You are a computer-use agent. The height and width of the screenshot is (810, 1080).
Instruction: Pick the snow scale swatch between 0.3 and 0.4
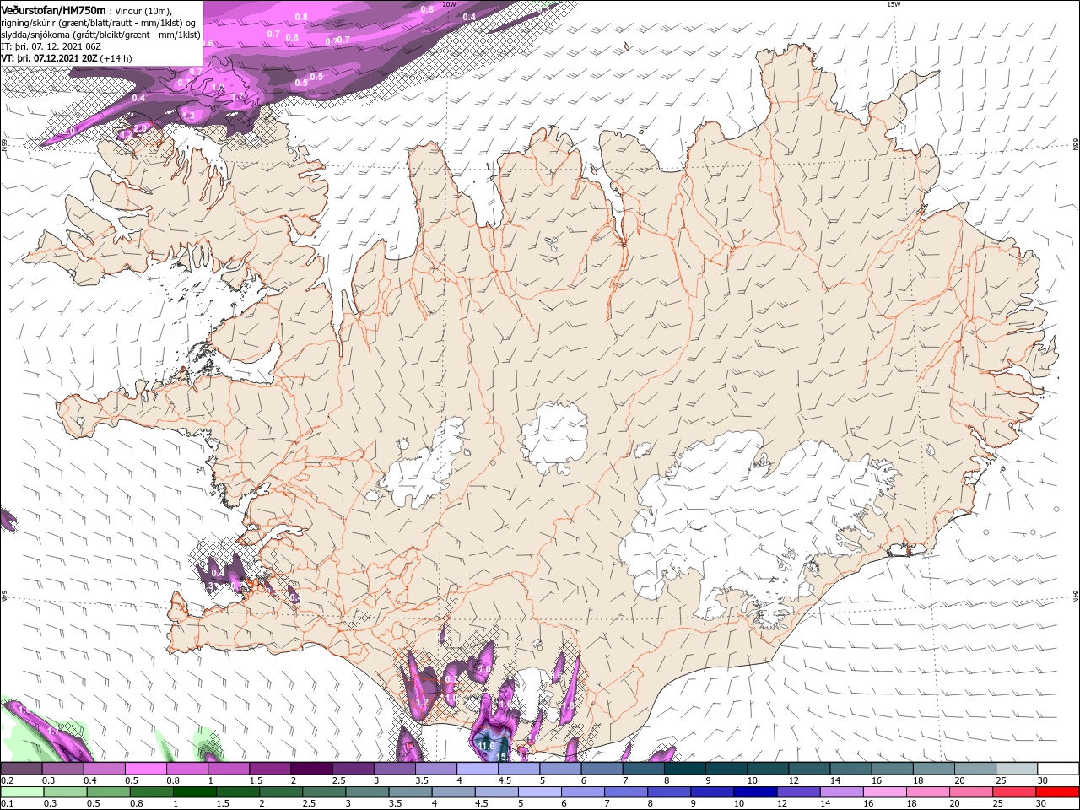tap(62, 768)
